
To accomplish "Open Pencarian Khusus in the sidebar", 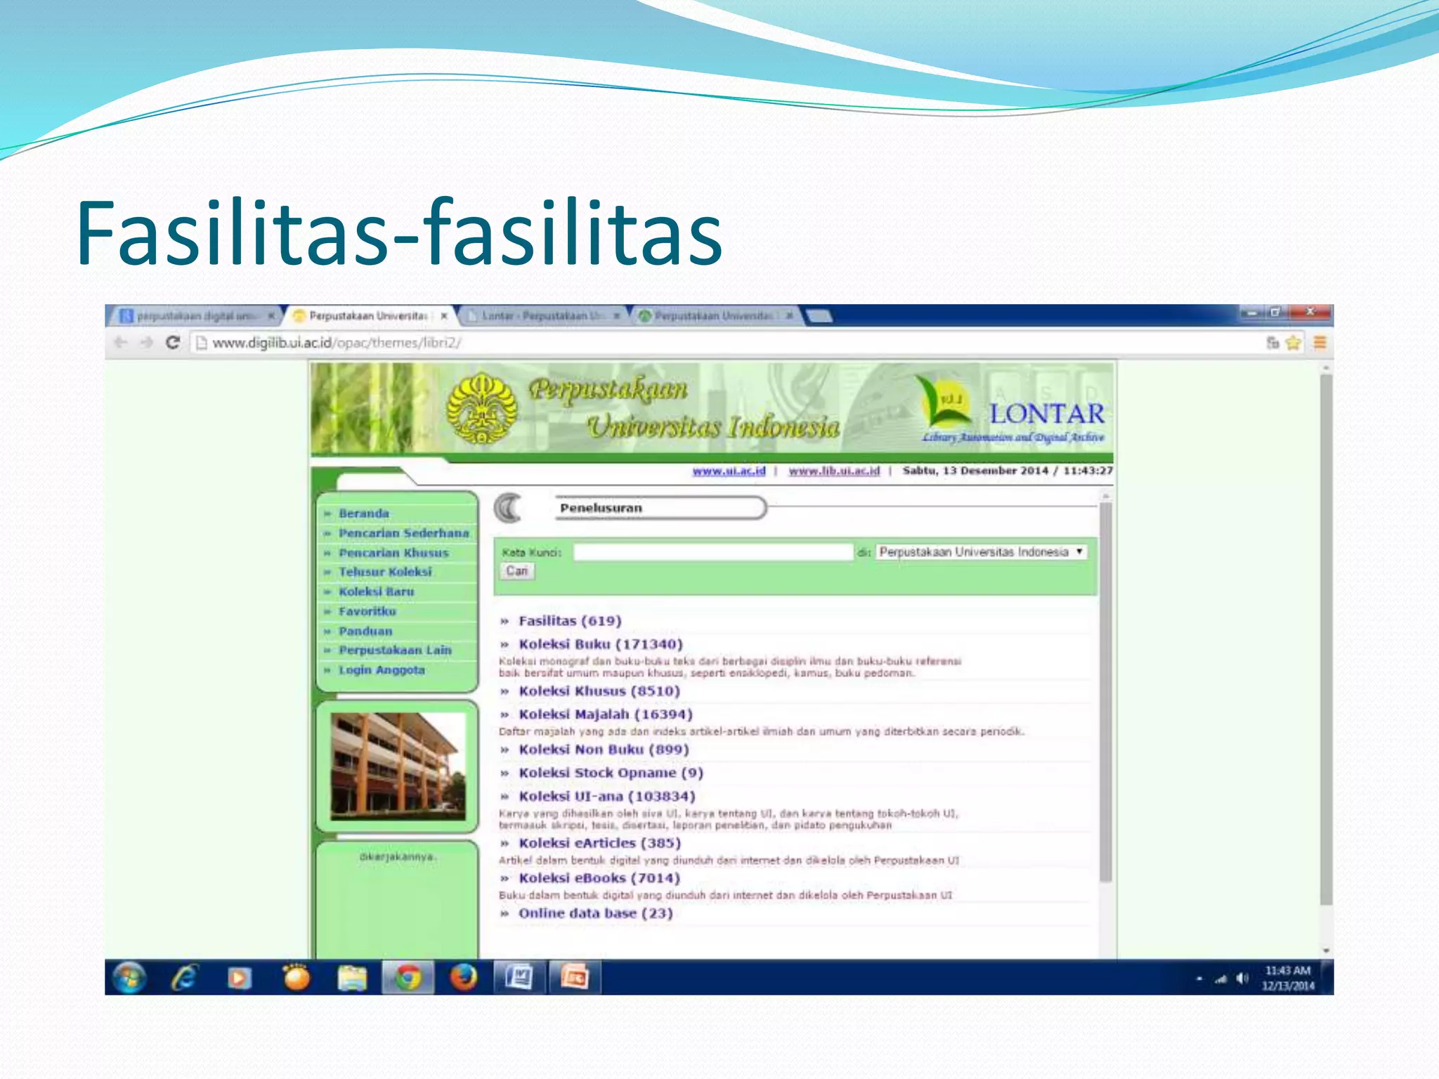I will (x=393, y=553).
